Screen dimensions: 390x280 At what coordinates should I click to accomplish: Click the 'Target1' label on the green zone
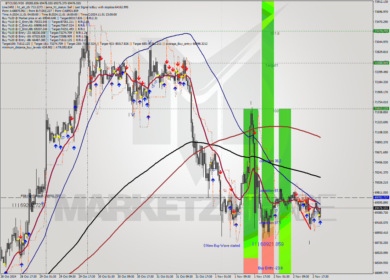(271, 65)
